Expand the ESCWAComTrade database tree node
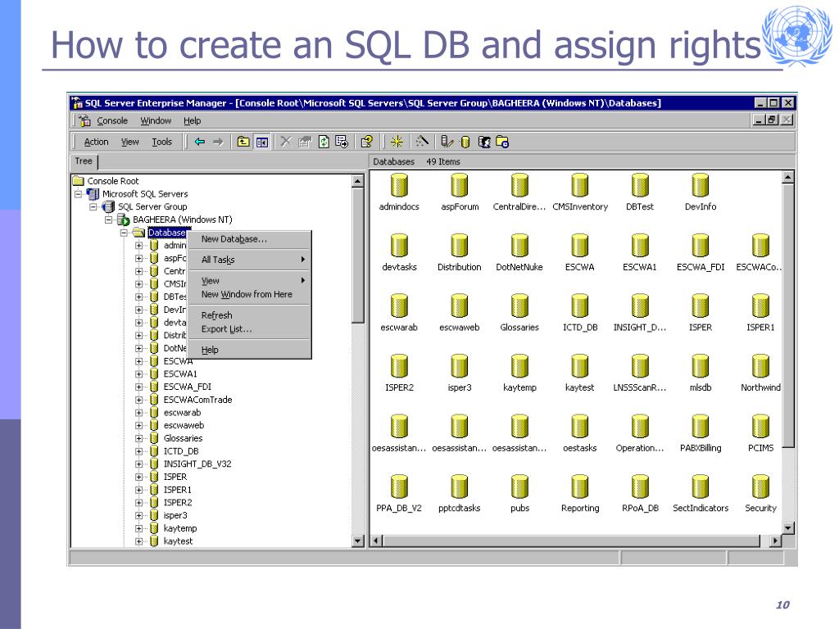 [139, 400]
